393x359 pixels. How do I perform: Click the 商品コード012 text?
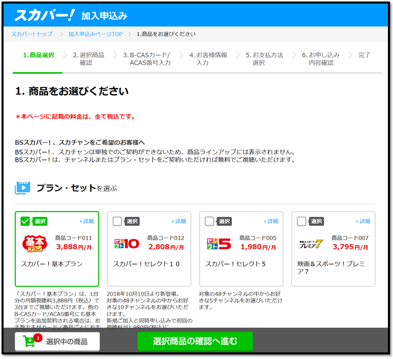click(x=166, y=238)
